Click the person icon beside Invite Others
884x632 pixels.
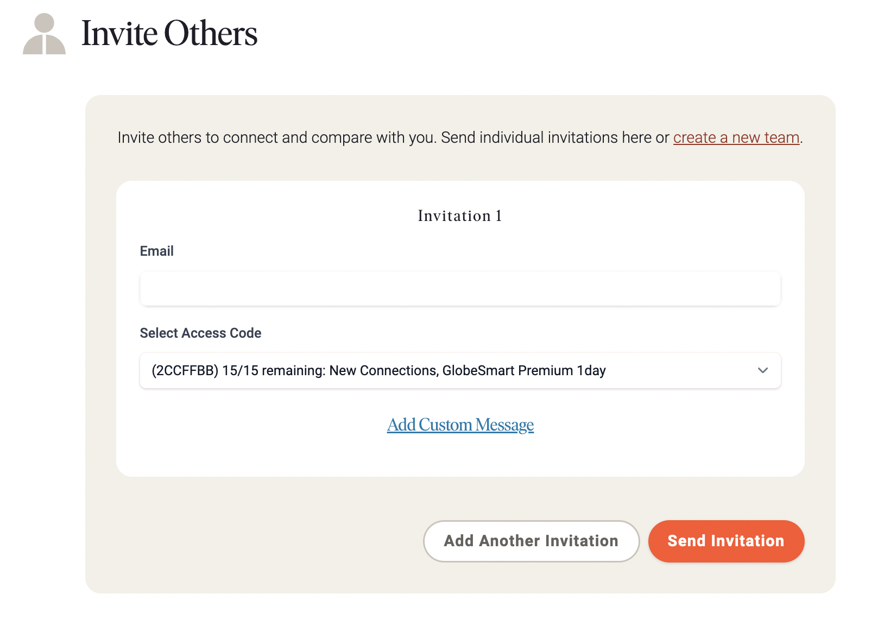click(x=44, y=34)
